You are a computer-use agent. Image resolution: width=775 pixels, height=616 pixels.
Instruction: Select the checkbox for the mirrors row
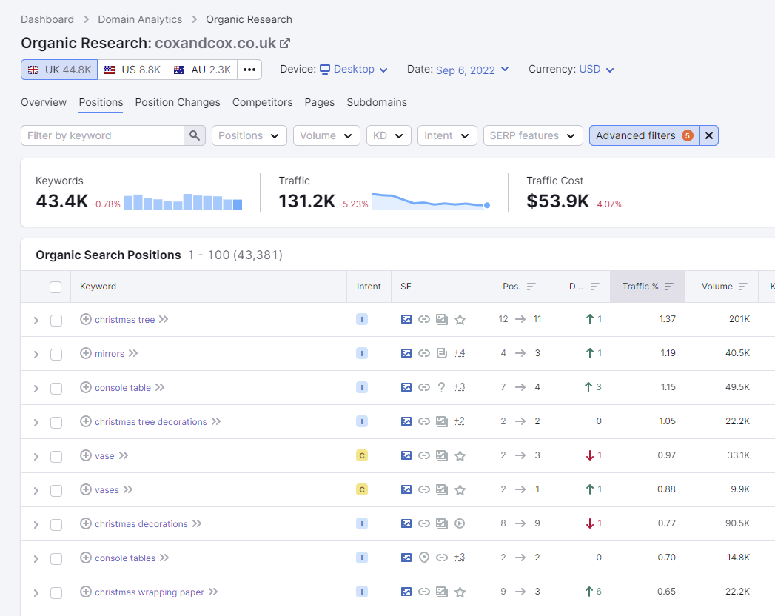pos(56,353)
